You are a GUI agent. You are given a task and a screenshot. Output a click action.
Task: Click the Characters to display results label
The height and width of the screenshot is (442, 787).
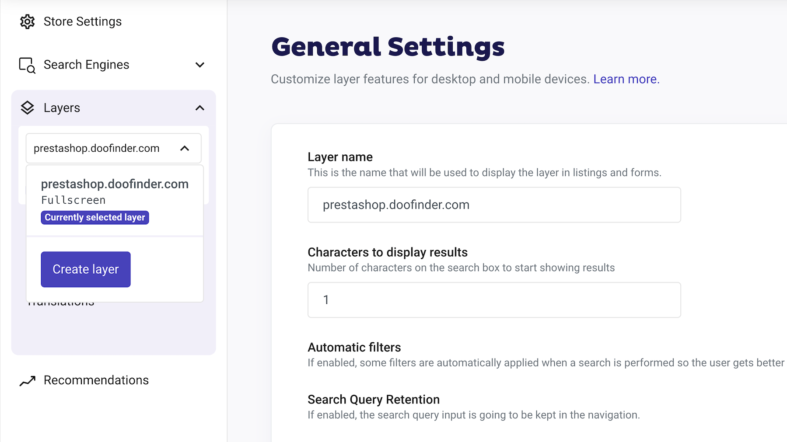pos(388,252)
